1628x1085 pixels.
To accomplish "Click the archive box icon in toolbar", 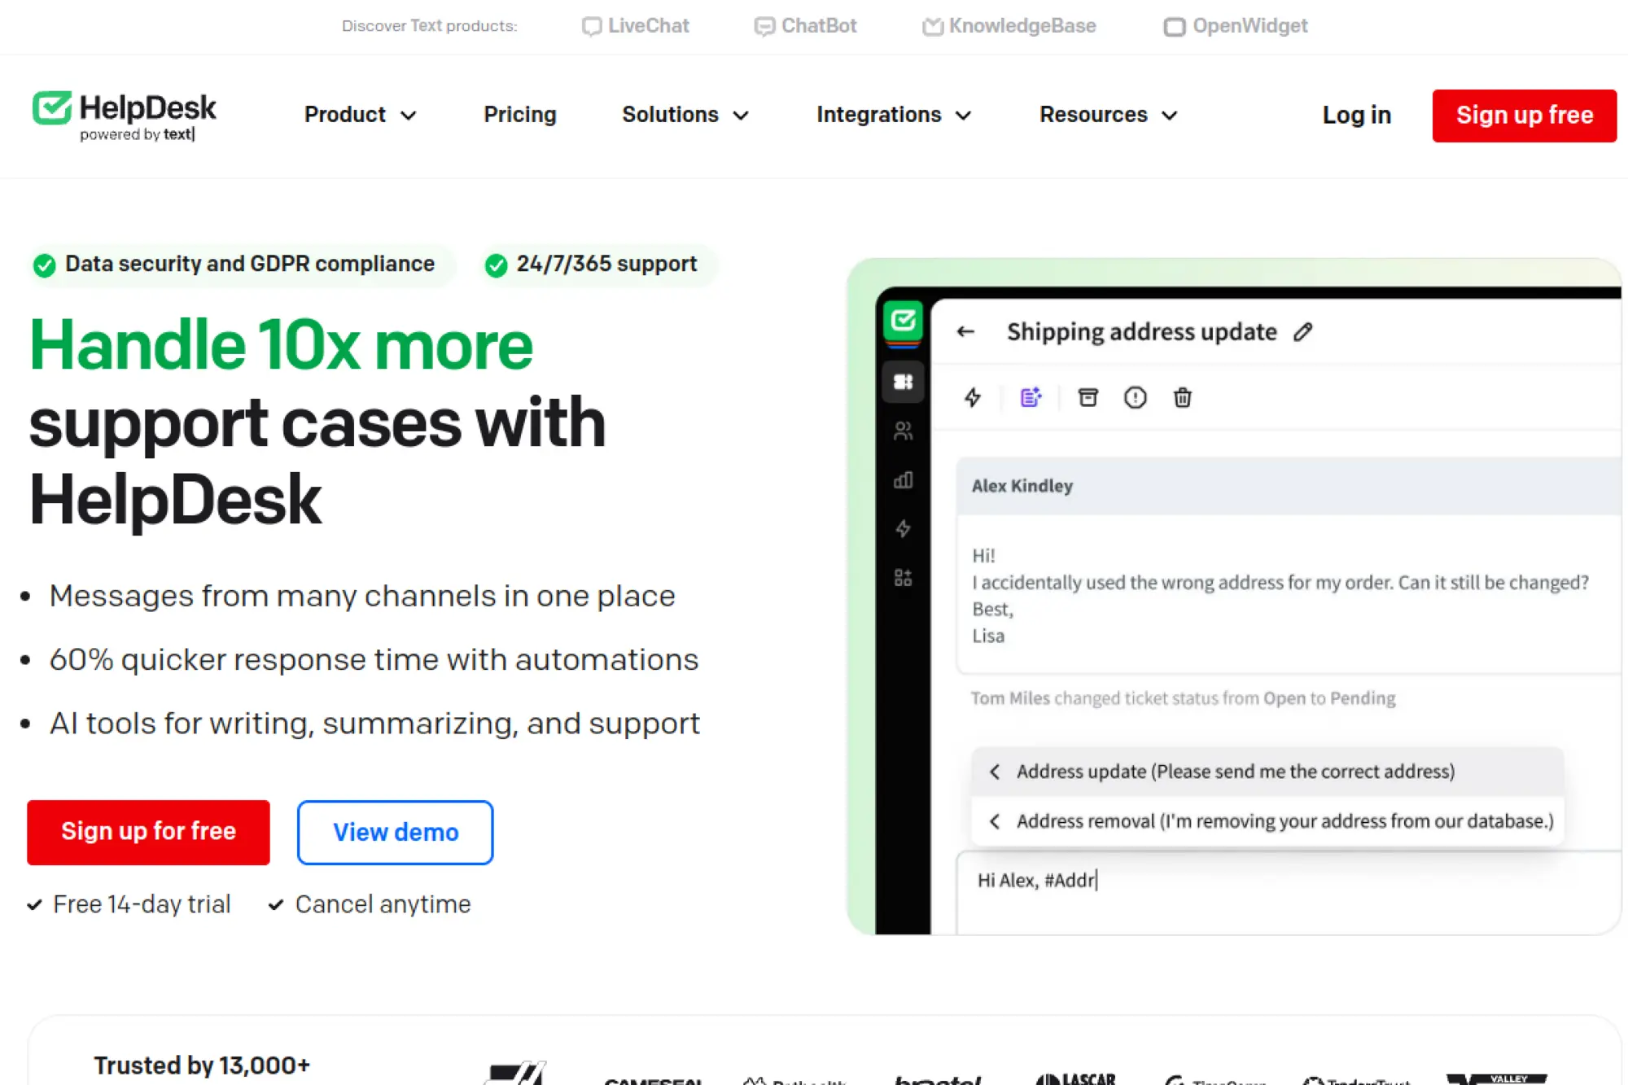I will [1088, 397].
